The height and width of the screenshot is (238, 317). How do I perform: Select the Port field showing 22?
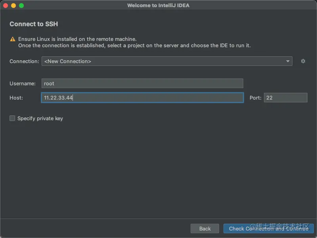[285, 98]
